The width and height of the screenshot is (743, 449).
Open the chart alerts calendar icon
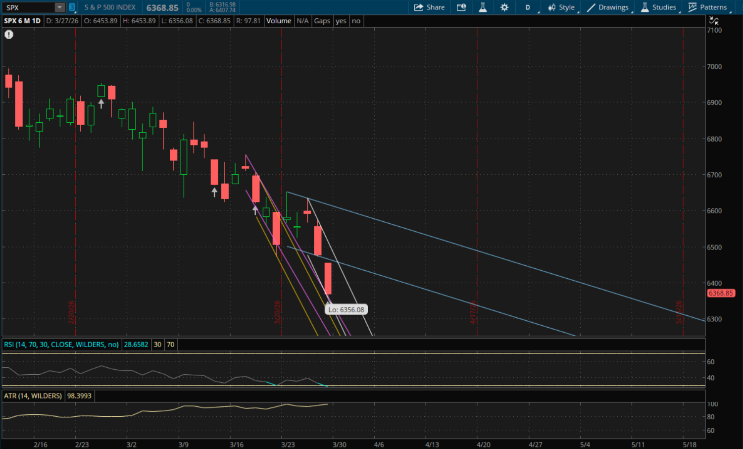tap(461, 7)
